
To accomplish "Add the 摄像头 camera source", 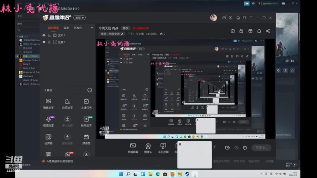I will [x=148, y=148].
